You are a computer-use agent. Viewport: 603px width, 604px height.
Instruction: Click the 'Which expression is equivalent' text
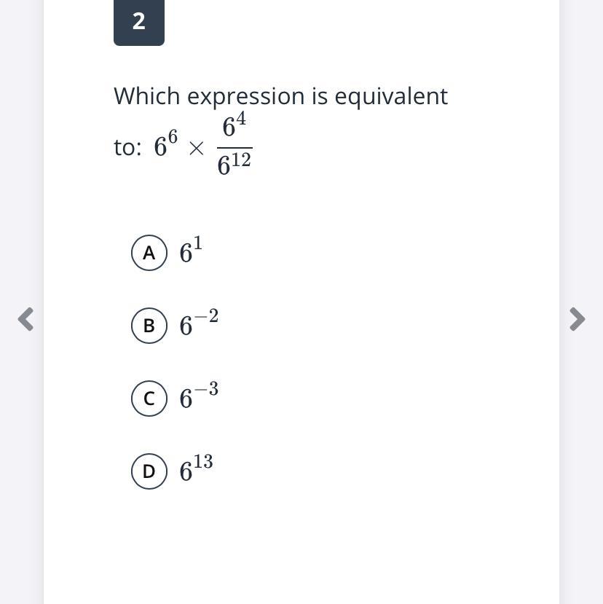[280, 96]
